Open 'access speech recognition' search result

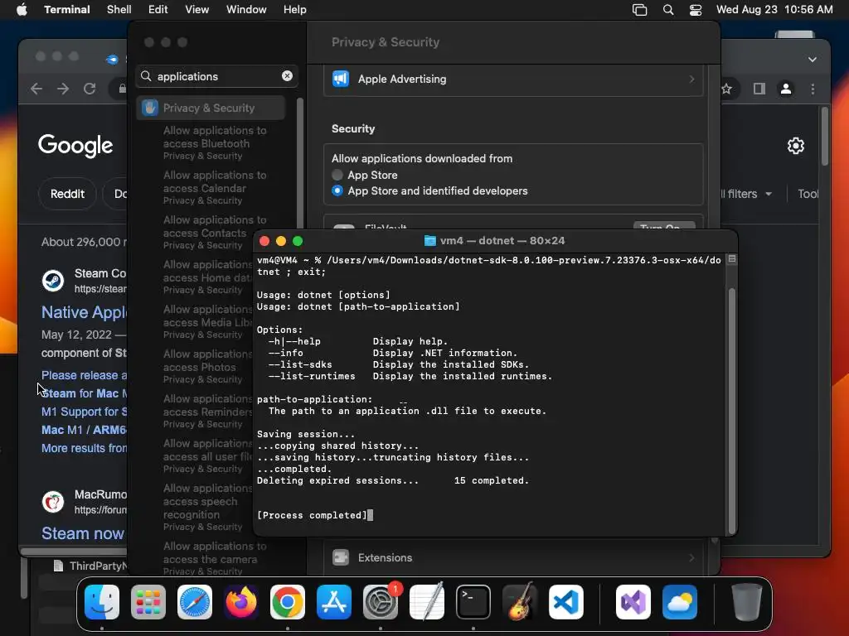pyautogui.click(x=207, y=508)
